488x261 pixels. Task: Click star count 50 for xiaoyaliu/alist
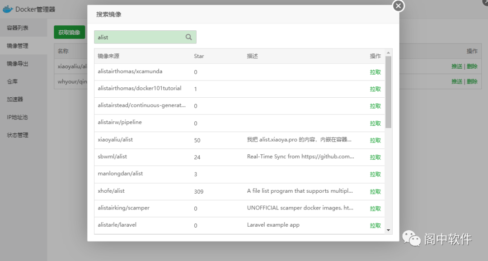[x=197, y=141]
